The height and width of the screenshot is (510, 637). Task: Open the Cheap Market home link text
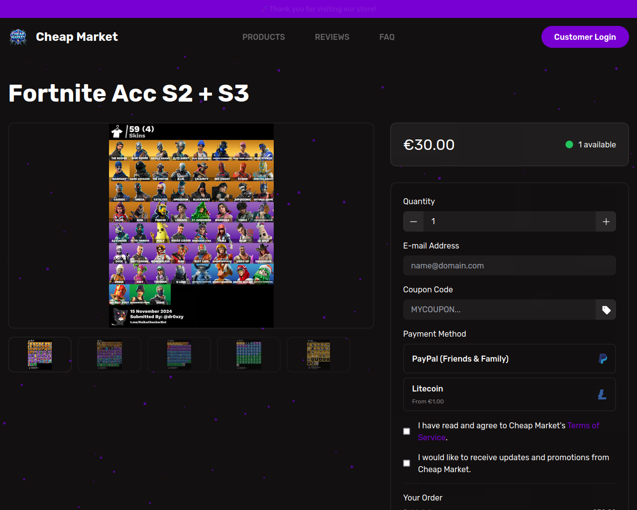pos(77,37)
